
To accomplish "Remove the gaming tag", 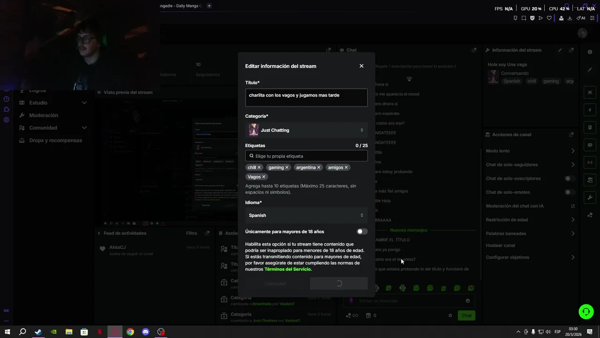I will [x=287, y=168].
